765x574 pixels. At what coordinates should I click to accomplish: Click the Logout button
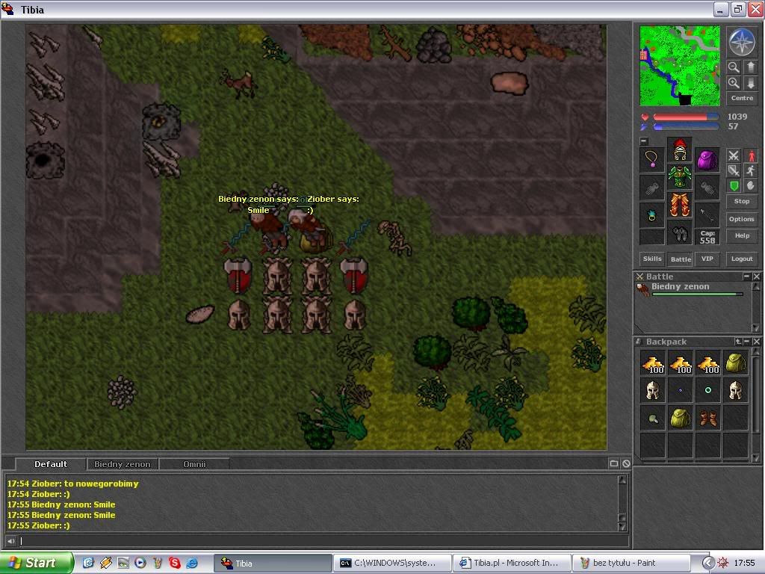(x=742, y=259)
